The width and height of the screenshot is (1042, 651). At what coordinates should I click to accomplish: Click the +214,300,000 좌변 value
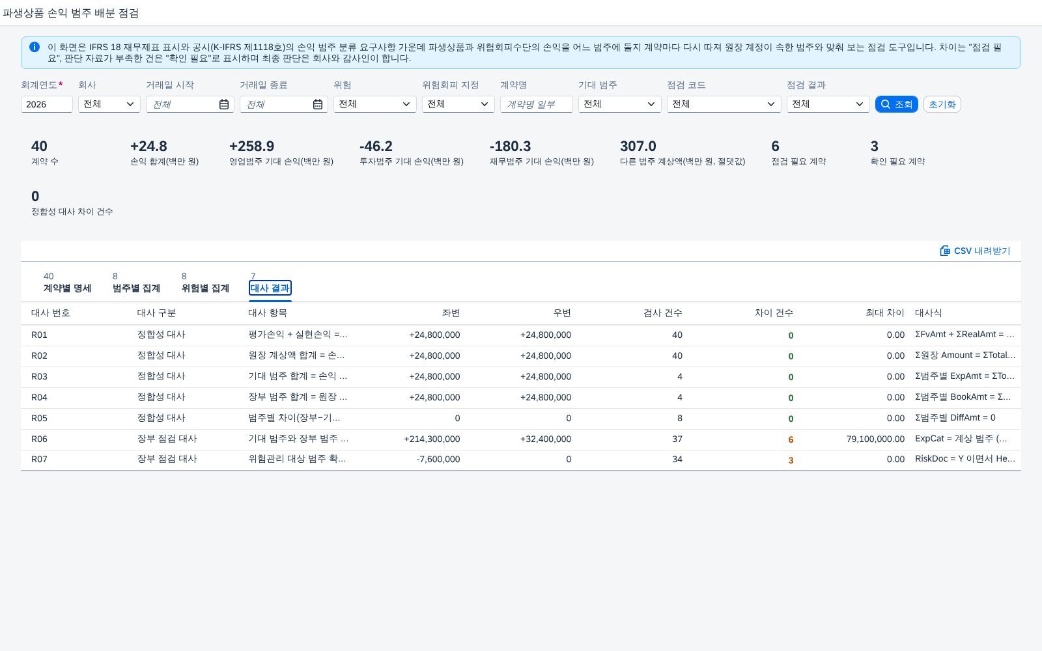tap(432, 439)
